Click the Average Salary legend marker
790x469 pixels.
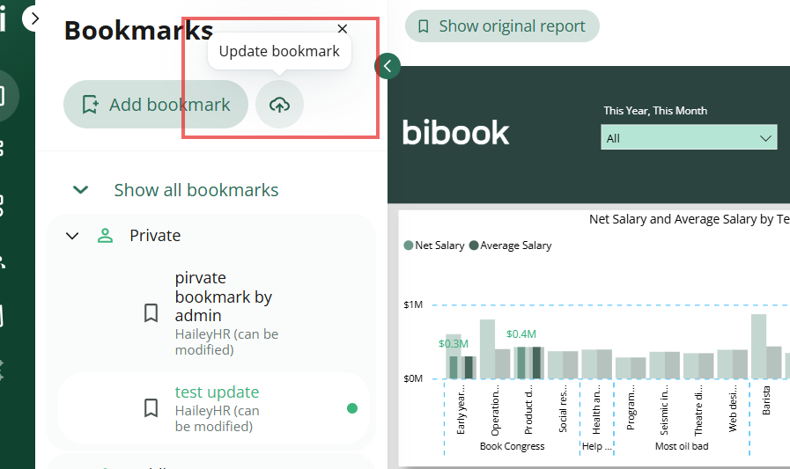pyautogui.click(x=474, y=245)
